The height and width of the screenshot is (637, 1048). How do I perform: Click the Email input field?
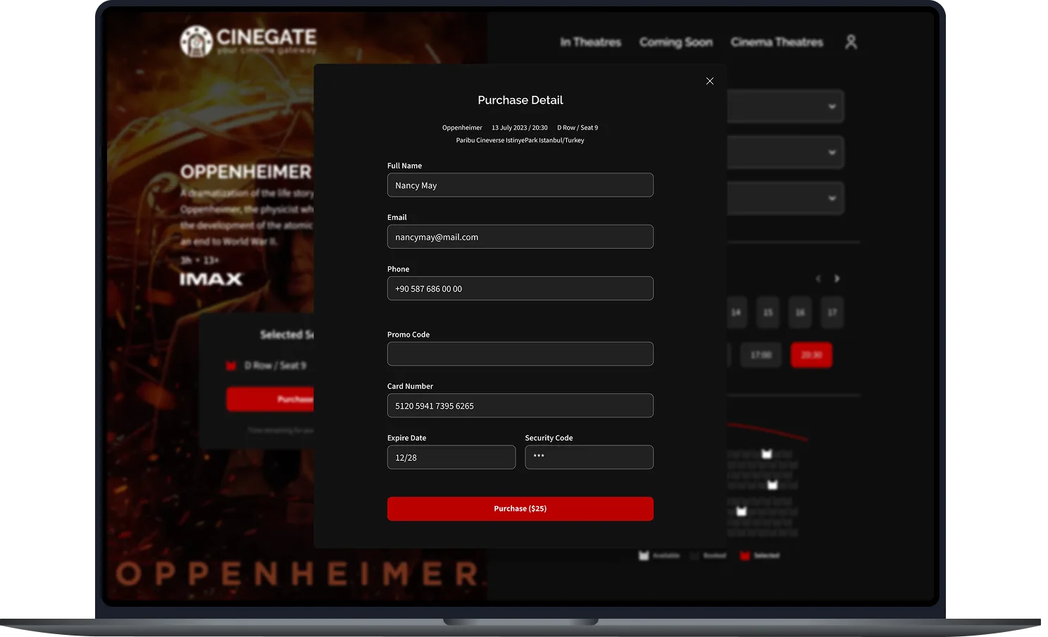(x=520, y=237)
